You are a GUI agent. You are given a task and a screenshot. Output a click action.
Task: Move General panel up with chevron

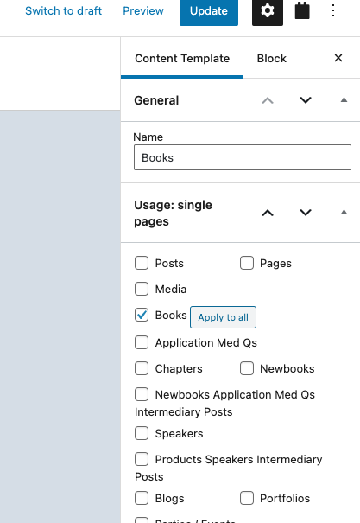[268, 100]
